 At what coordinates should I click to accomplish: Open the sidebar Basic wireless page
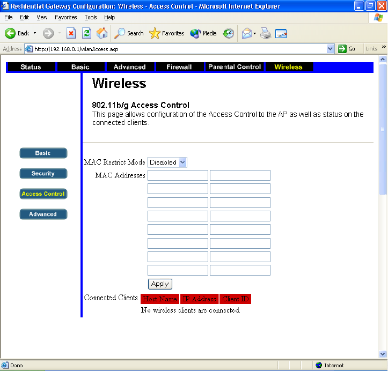(43, 153)
